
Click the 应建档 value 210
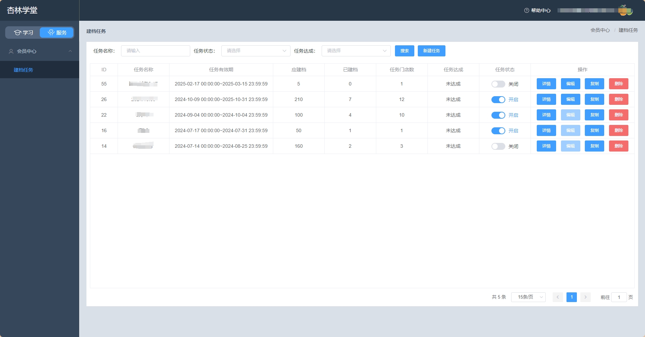click(x=298, y=99)
